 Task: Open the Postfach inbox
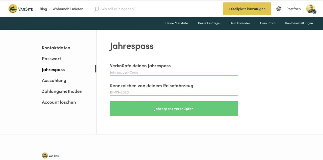pos(293,9)
